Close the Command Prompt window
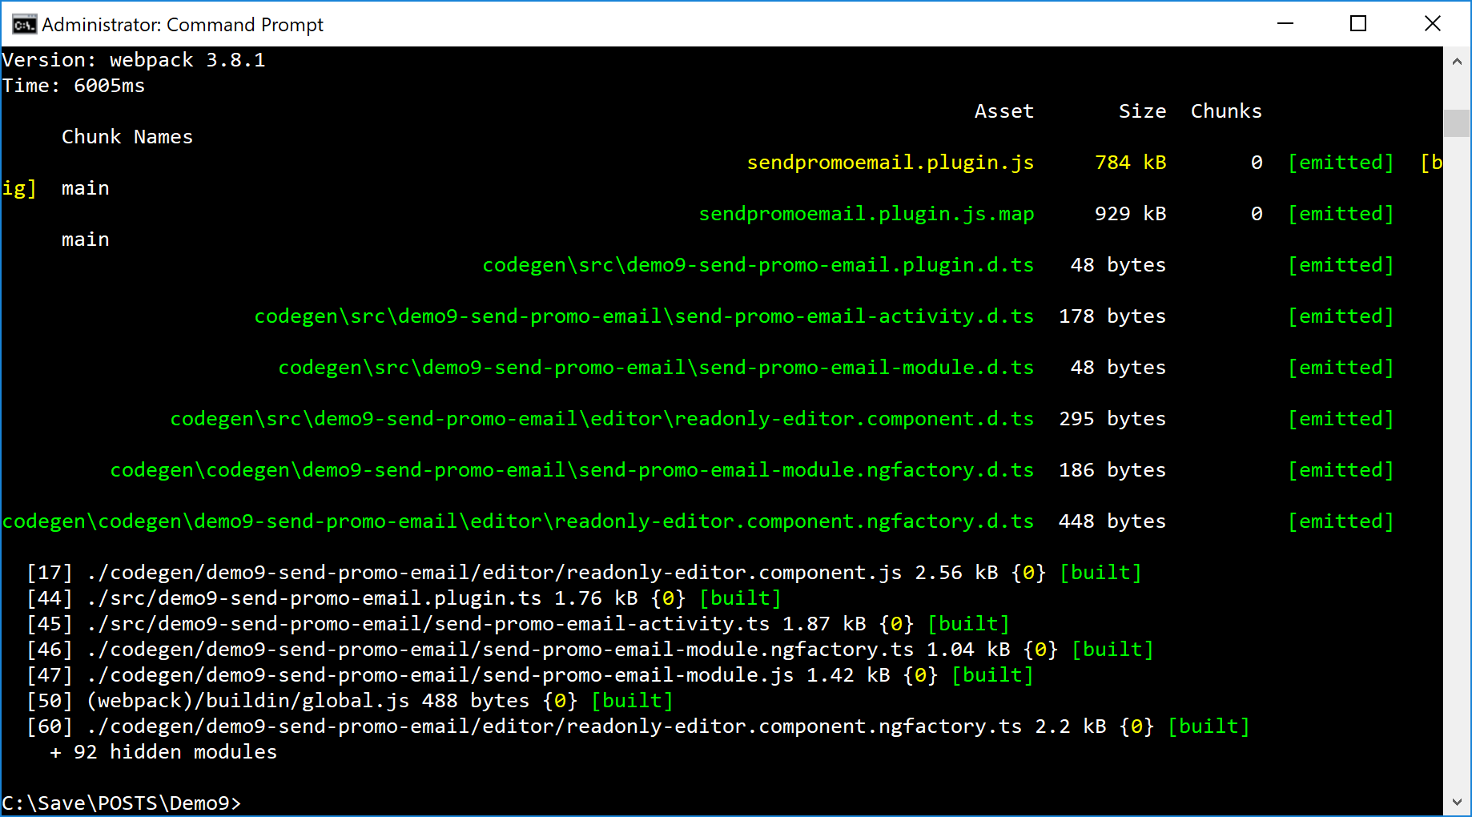The image size is (1472, 817). click(1433, 24)
